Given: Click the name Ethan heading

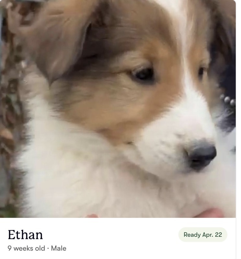Looking at the screenshot, I should click(25, 235).
